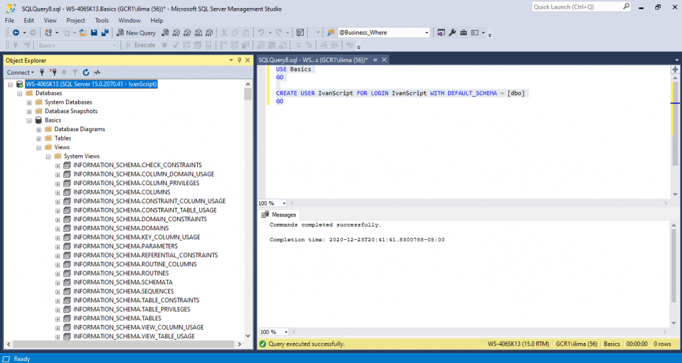The image size is (682, 363).
Task: Open Properties window wrench icon
Action: coord(452,33)
